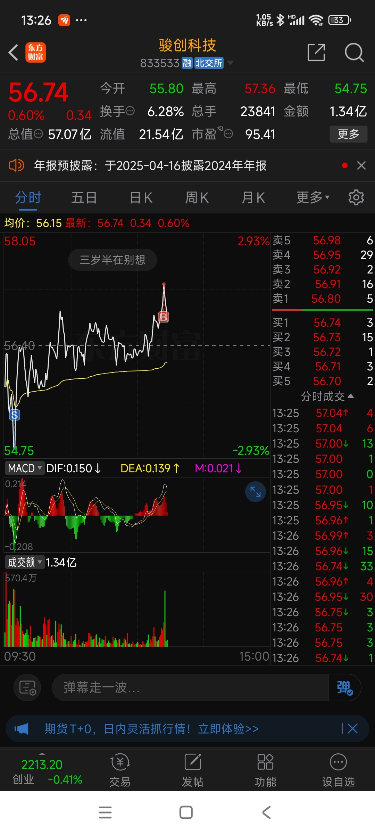Switch to the 分时 chart tab

(x=28, y=198)
